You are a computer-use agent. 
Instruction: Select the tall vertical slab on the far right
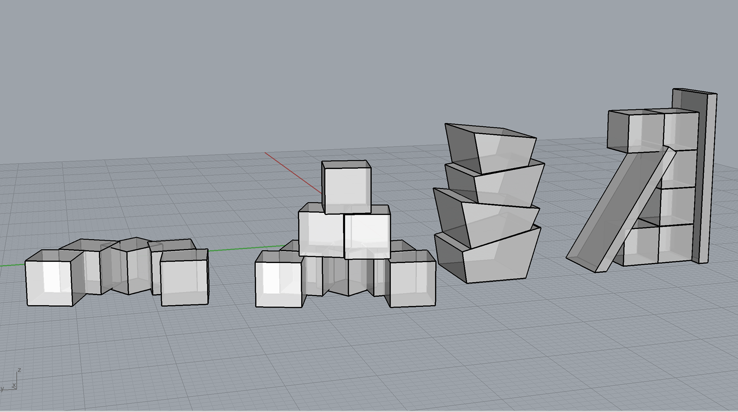[x=705, y=177]
